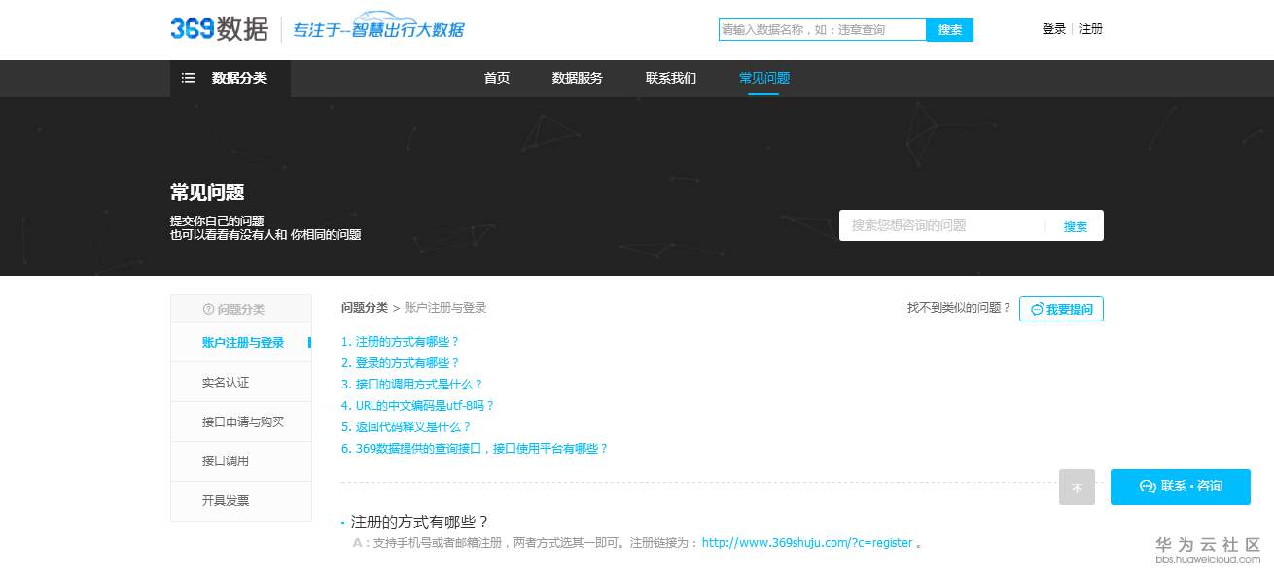The image size is (1274, 574).
Task: Click the 问题分类 breadcrumb link
Action: coord(365,308)
